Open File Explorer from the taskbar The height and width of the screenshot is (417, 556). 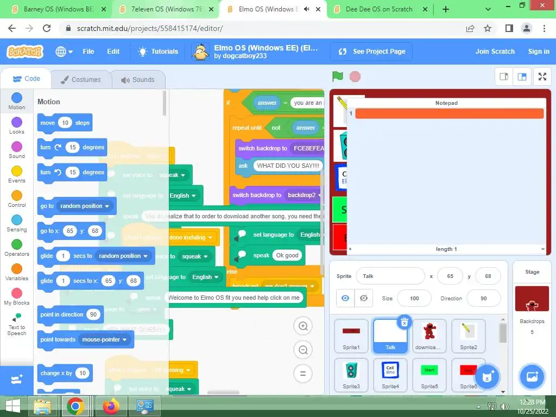tap(42, 406)
